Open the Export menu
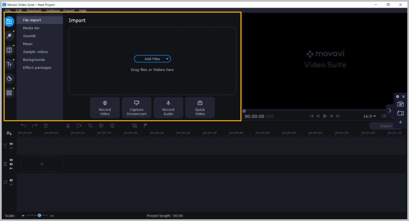This screenshot has width=409, height=221. [x=69, y=10]
